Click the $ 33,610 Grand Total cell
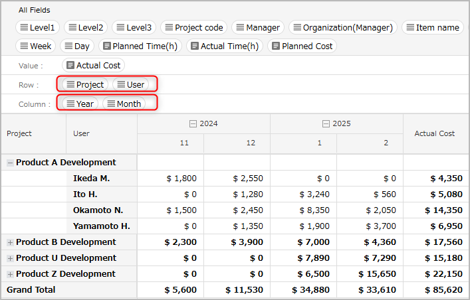This screenshot has height=300, width=470. coord(370,290)
